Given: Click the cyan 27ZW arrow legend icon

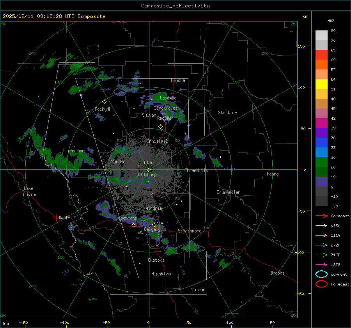Looking at the screenshot, I should pyautogui.click(x=321, y=245).
